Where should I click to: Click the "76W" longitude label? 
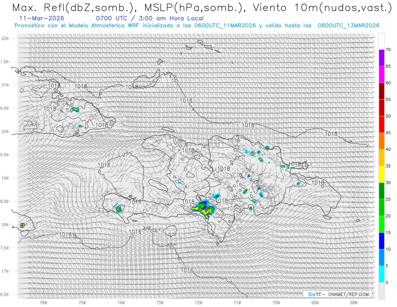click(x=43, y=303)
